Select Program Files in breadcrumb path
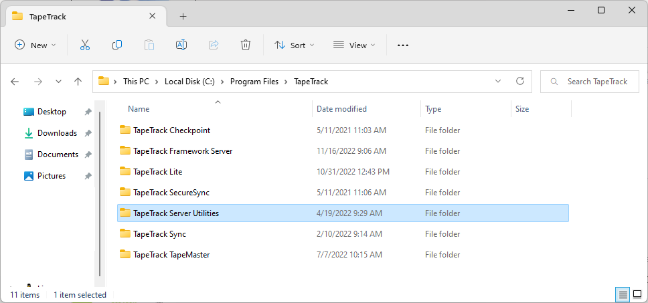Viewport: 648px width, 303px height. point(254,82)
